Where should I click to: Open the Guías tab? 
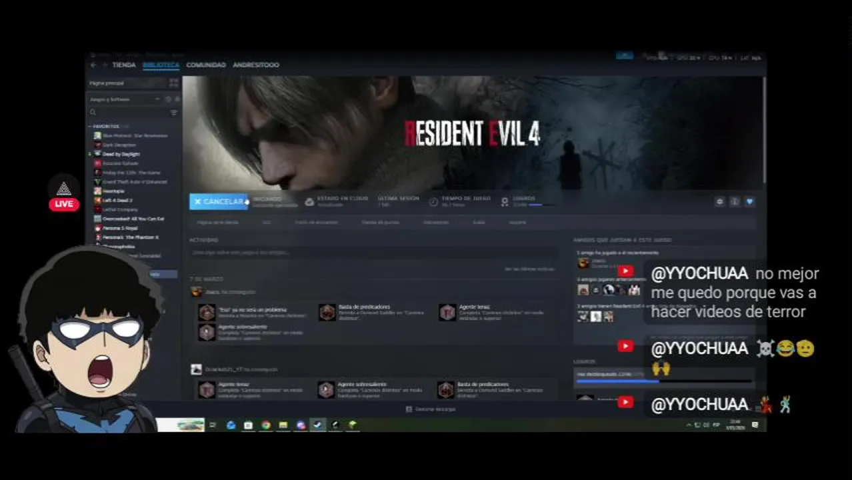click(479, 222)
